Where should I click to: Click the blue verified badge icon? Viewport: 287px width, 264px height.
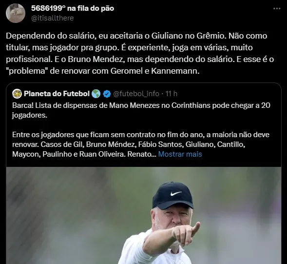point(107,94)
